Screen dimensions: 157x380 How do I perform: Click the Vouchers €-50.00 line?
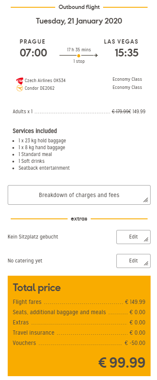click(x=79, y=343)
